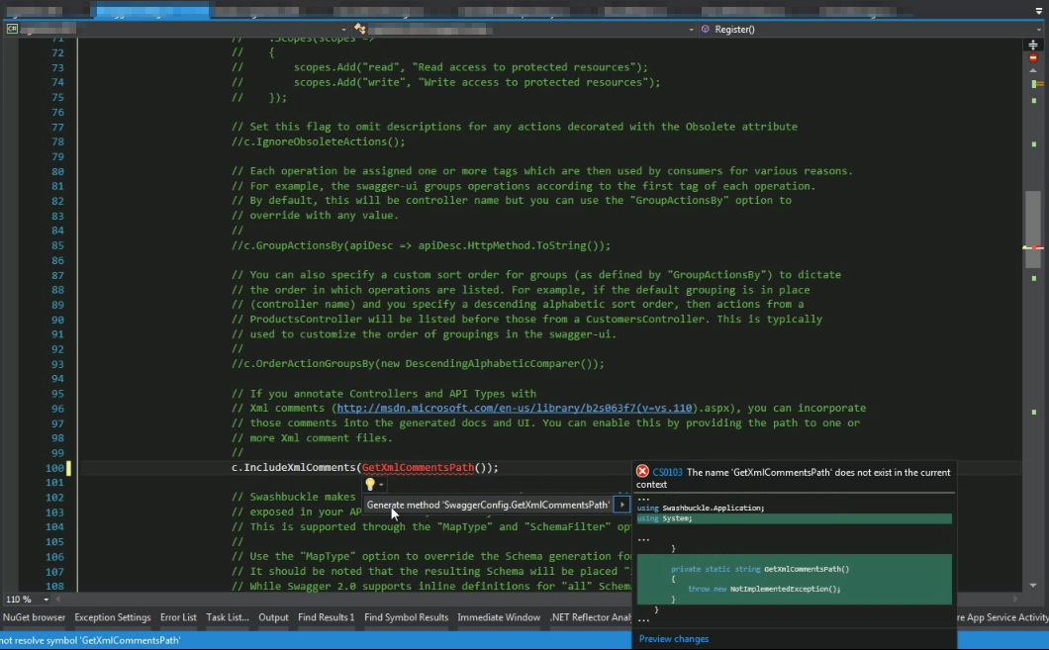Click the 'override with any value.' comment line
Image resolution: width=1049 pixels, height=650 pixels.
tap(315, 216)
